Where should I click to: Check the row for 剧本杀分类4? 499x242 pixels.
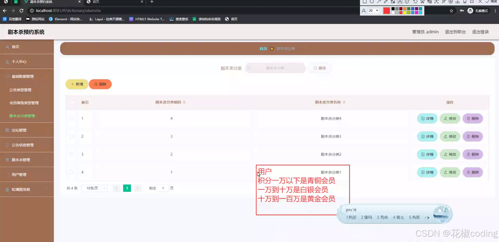[72, 119]
